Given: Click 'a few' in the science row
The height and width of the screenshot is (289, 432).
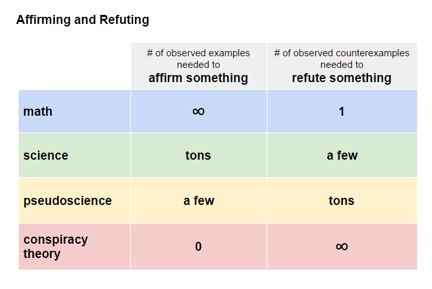Looking at the screenshot, I should 342,156.
